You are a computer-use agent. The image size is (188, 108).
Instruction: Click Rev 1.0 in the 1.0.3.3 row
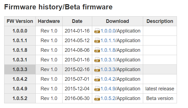49,70
